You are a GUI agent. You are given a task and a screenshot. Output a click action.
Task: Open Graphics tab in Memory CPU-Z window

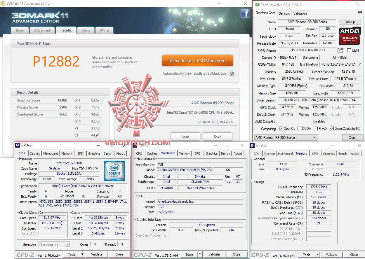(329, 154)
